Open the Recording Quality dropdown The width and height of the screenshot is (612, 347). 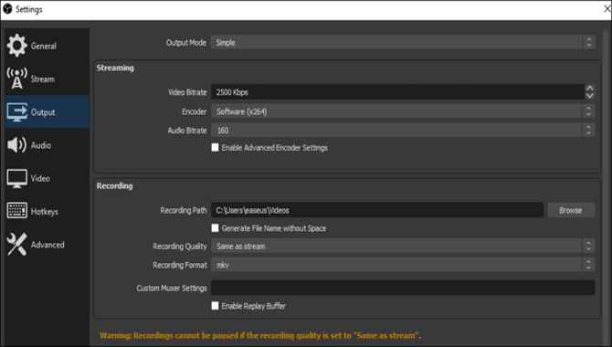pyautogui.click(x=403, y=247)
